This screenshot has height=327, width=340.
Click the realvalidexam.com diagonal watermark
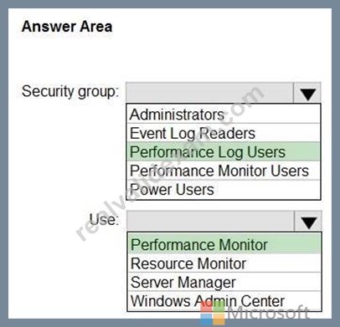click(170, 162)
